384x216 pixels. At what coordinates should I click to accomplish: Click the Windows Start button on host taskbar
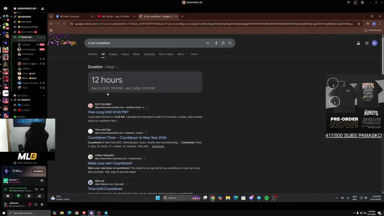click(x=4, y=213)
